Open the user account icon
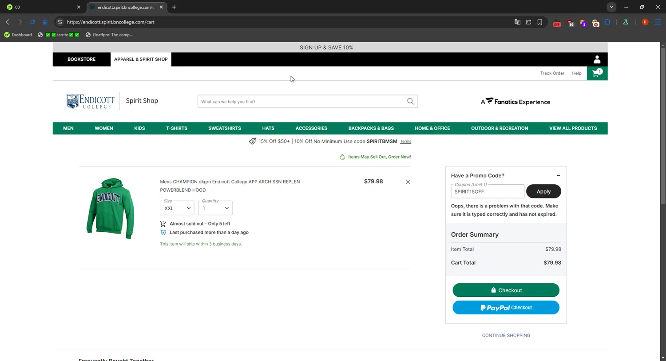The height and width of the screenshot is (361, 666). [x=597, y=59]
